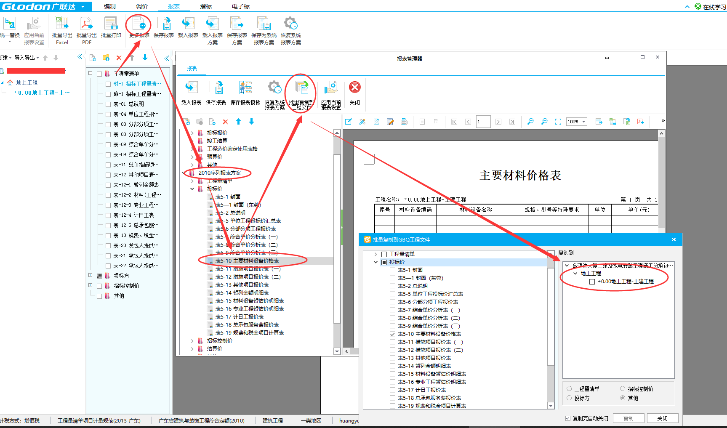Collapse 投标价 in the 报表管理器 tree
This screenshot has width=727, height=428.
click(192, 189)
